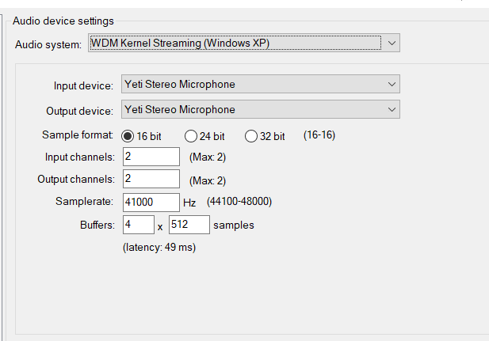Click the 44100-48000 samplerate range hint
Screen dimensions: 489x341
(239, 202)
